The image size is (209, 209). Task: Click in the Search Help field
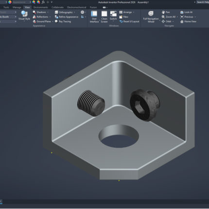click(203, 2)
